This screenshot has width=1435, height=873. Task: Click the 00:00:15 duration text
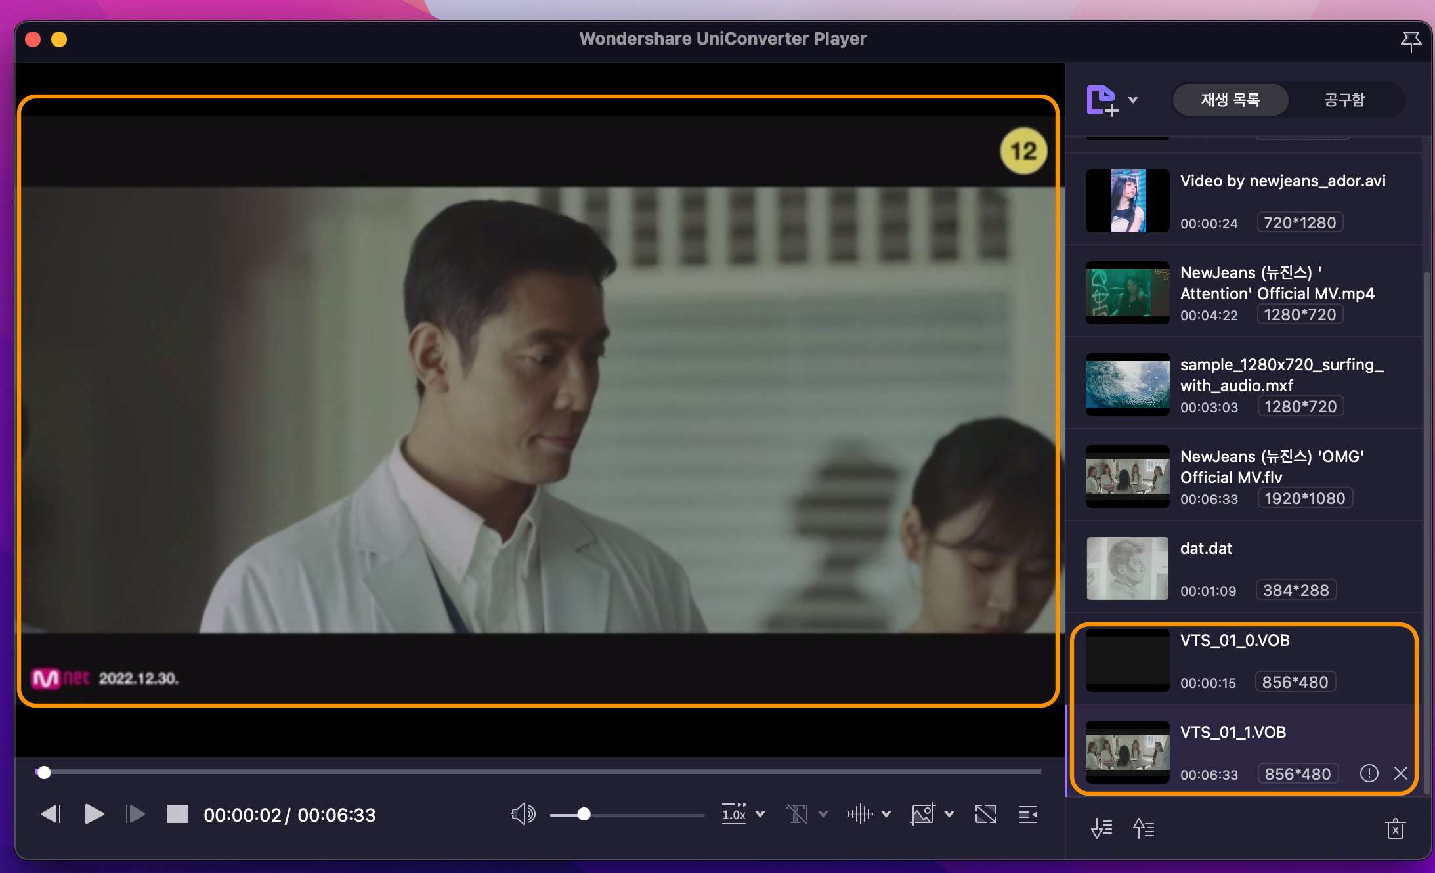1208,683
